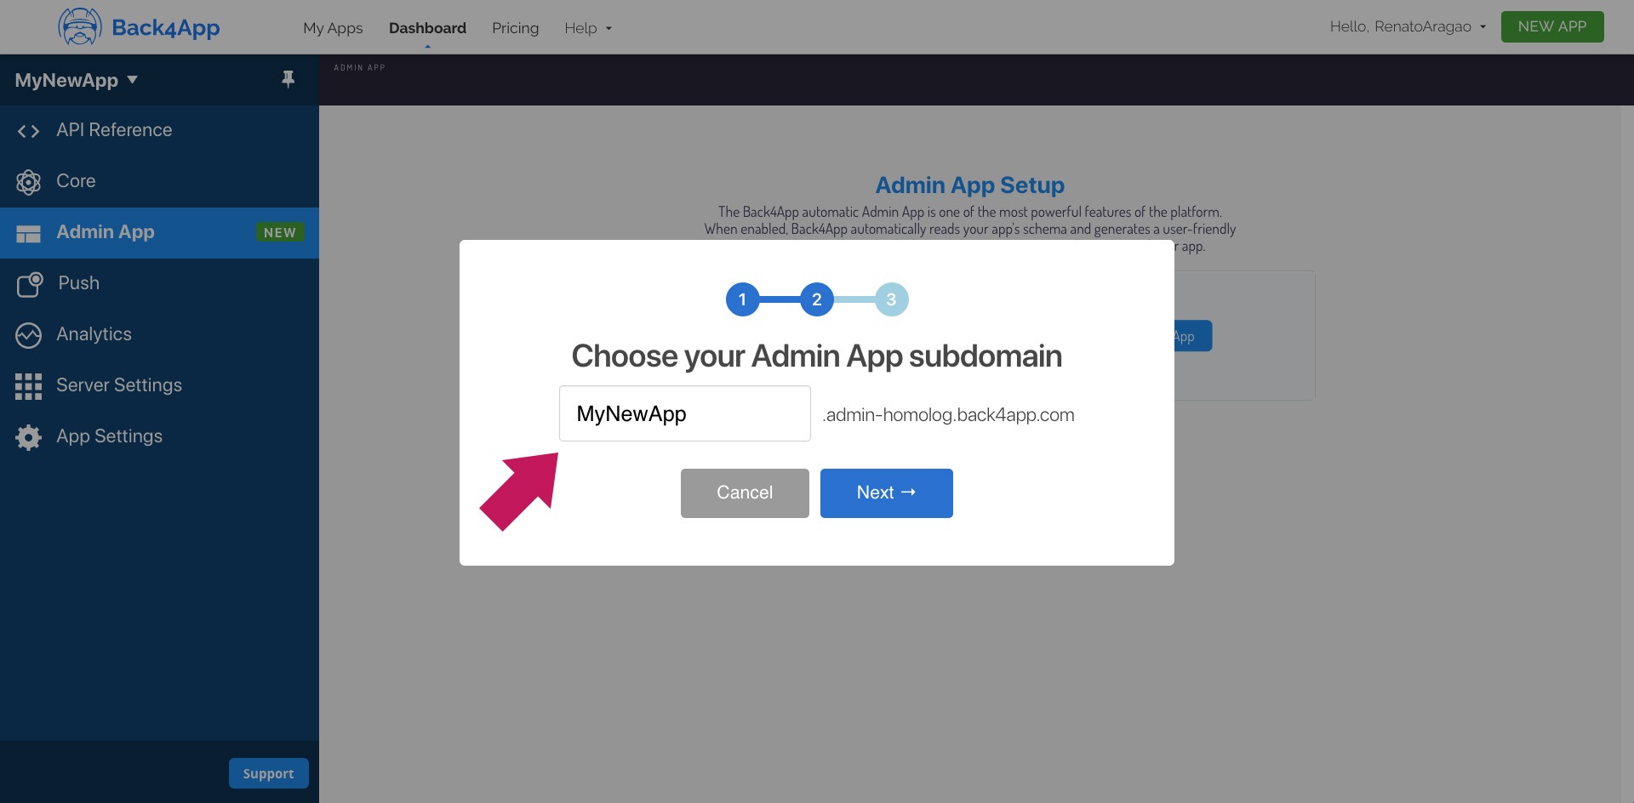1634x803 pixels.
Task: Click Next to continue setup
Action: click(x=887, y=493)
